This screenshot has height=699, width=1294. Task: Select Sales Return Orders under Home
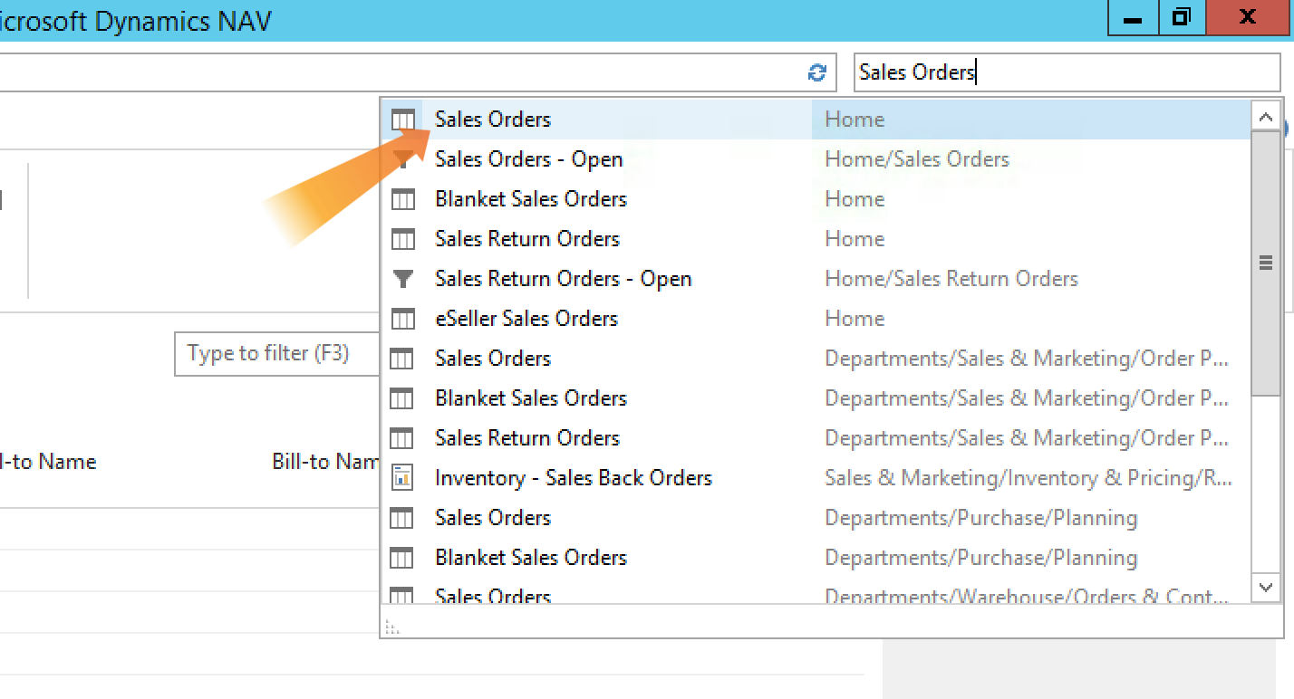(815, 239)
